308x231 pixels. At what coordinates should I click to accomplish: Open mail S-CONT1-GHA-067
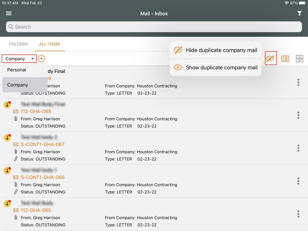point(42,144)
